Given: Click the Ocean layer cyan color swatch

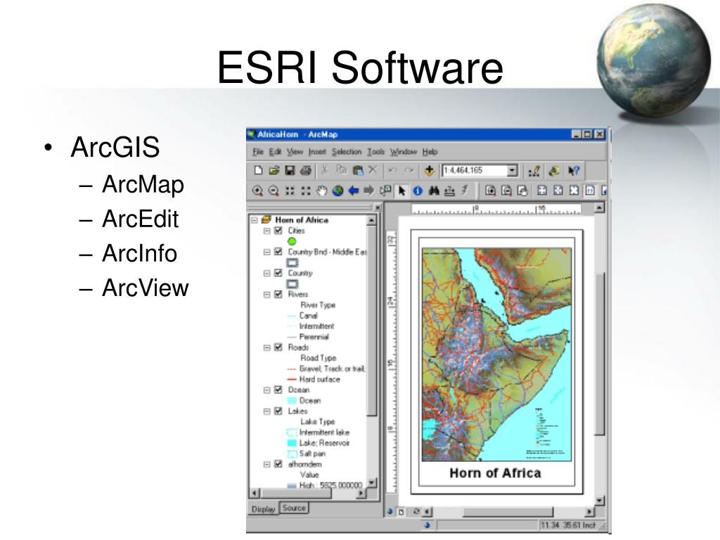Looking at the screenshot, I should point(292,400).
